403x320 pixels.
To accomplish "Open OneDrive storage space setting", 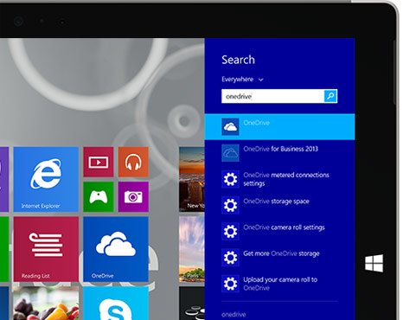I will (279, 205).
